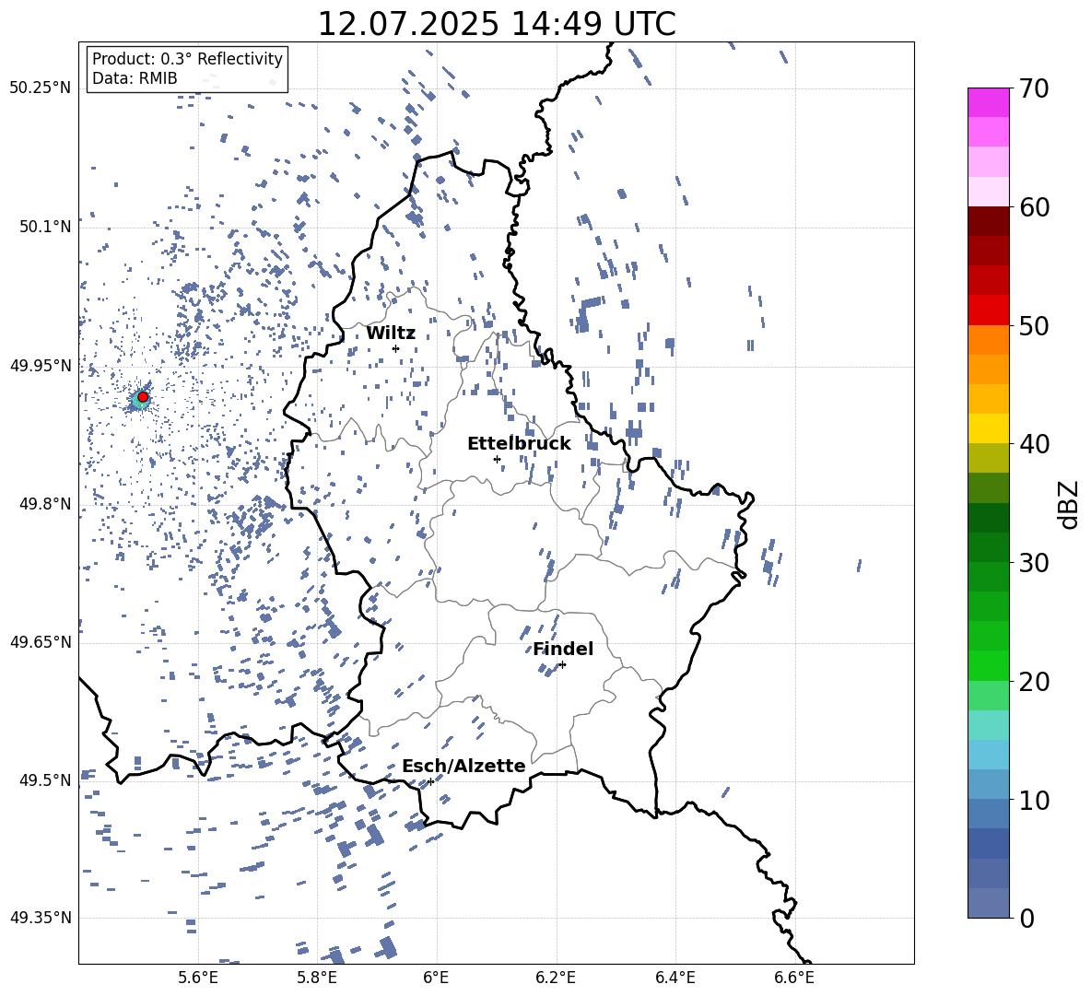Click the 50.1°N latitude label
This screenshot has height=996, width=1091.
[x=45, y=227]
